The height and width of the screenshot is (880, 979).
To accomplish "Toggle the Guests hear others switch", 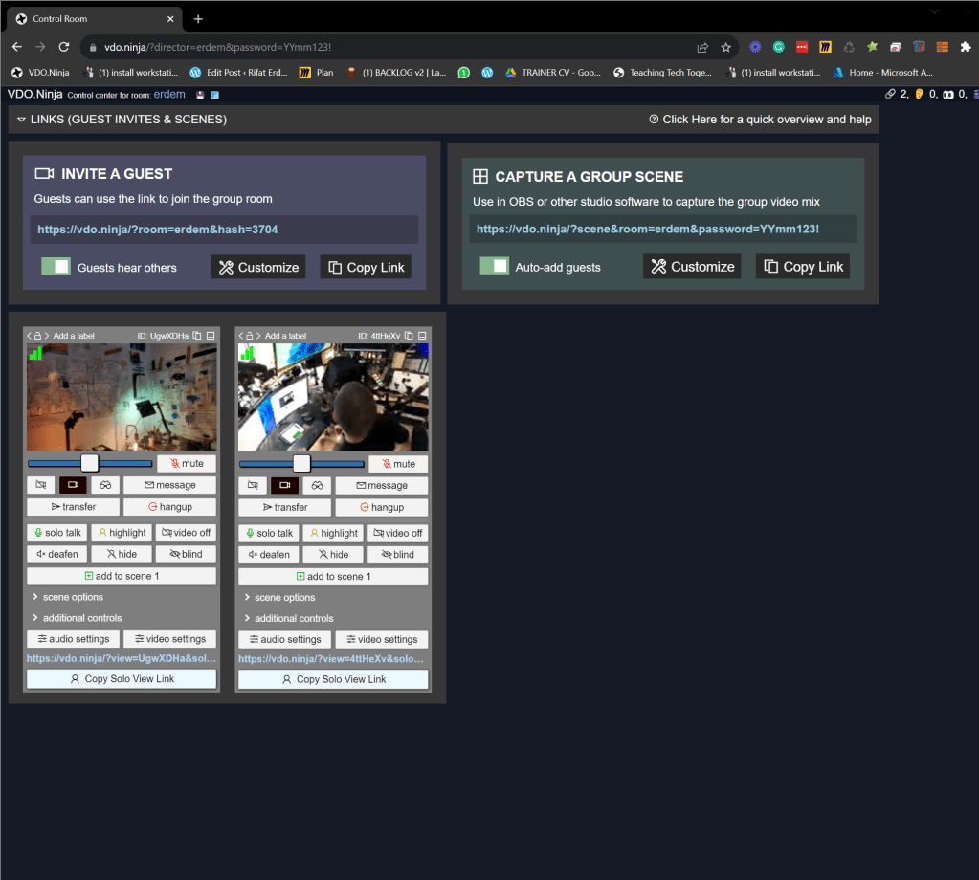I will (x=56, y=267).
